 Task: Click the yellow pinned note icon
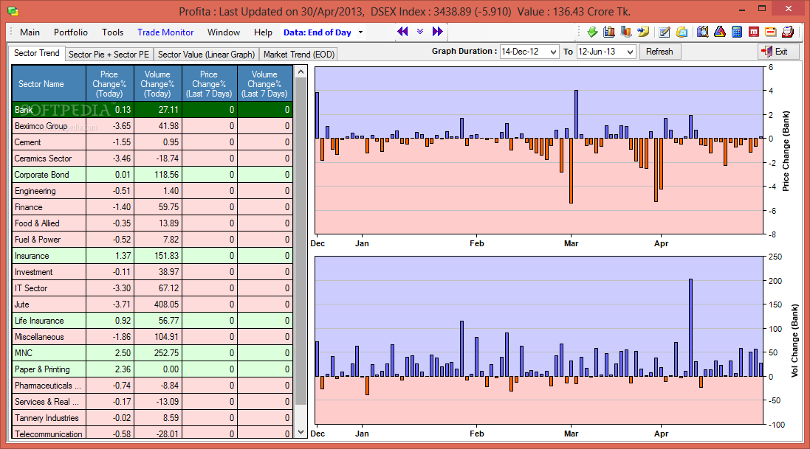[x=643, y=32]
